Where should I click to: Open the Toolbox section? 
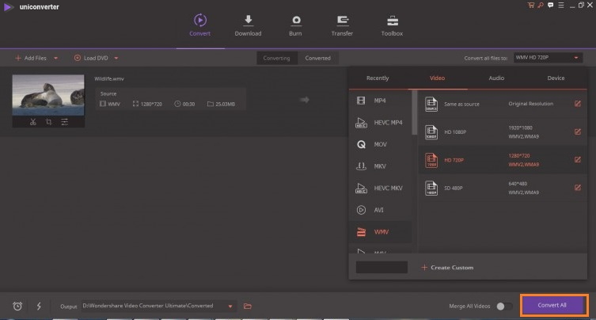pyautogui.click(x=392, y=25)
